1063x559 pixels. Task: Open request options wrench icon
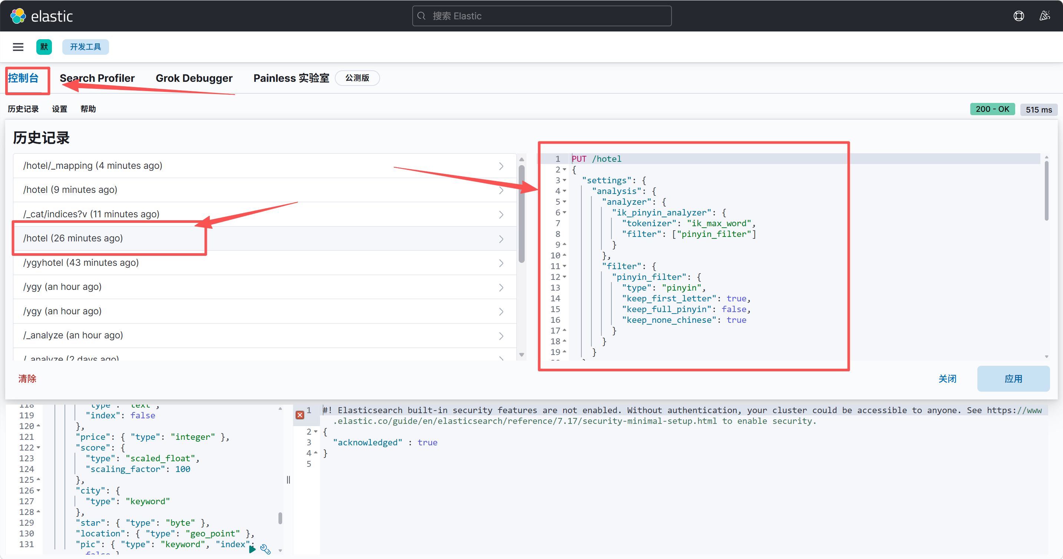pyautogui.click(x=265, y=549)
